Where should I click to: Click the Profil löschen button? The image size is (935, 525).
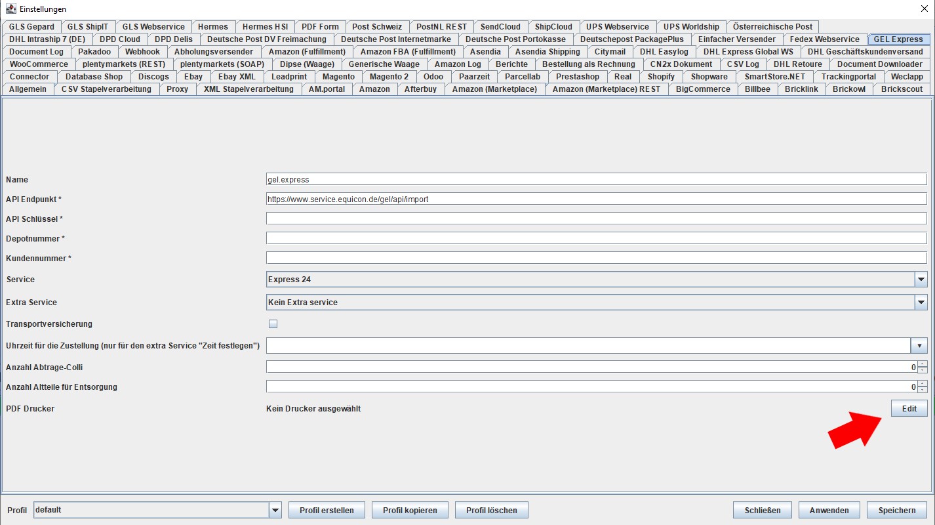(x=492, y=511)
